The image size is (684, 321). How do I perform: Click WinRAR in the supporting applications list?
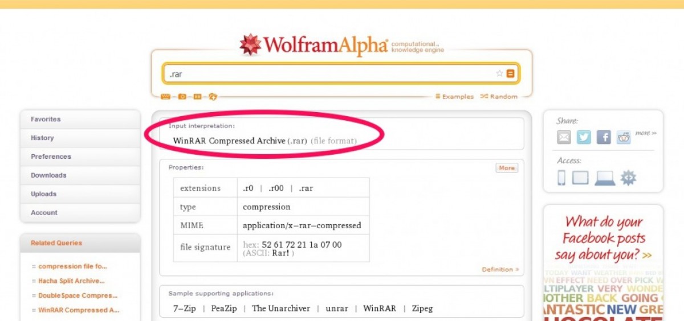(x=380, y=308)
